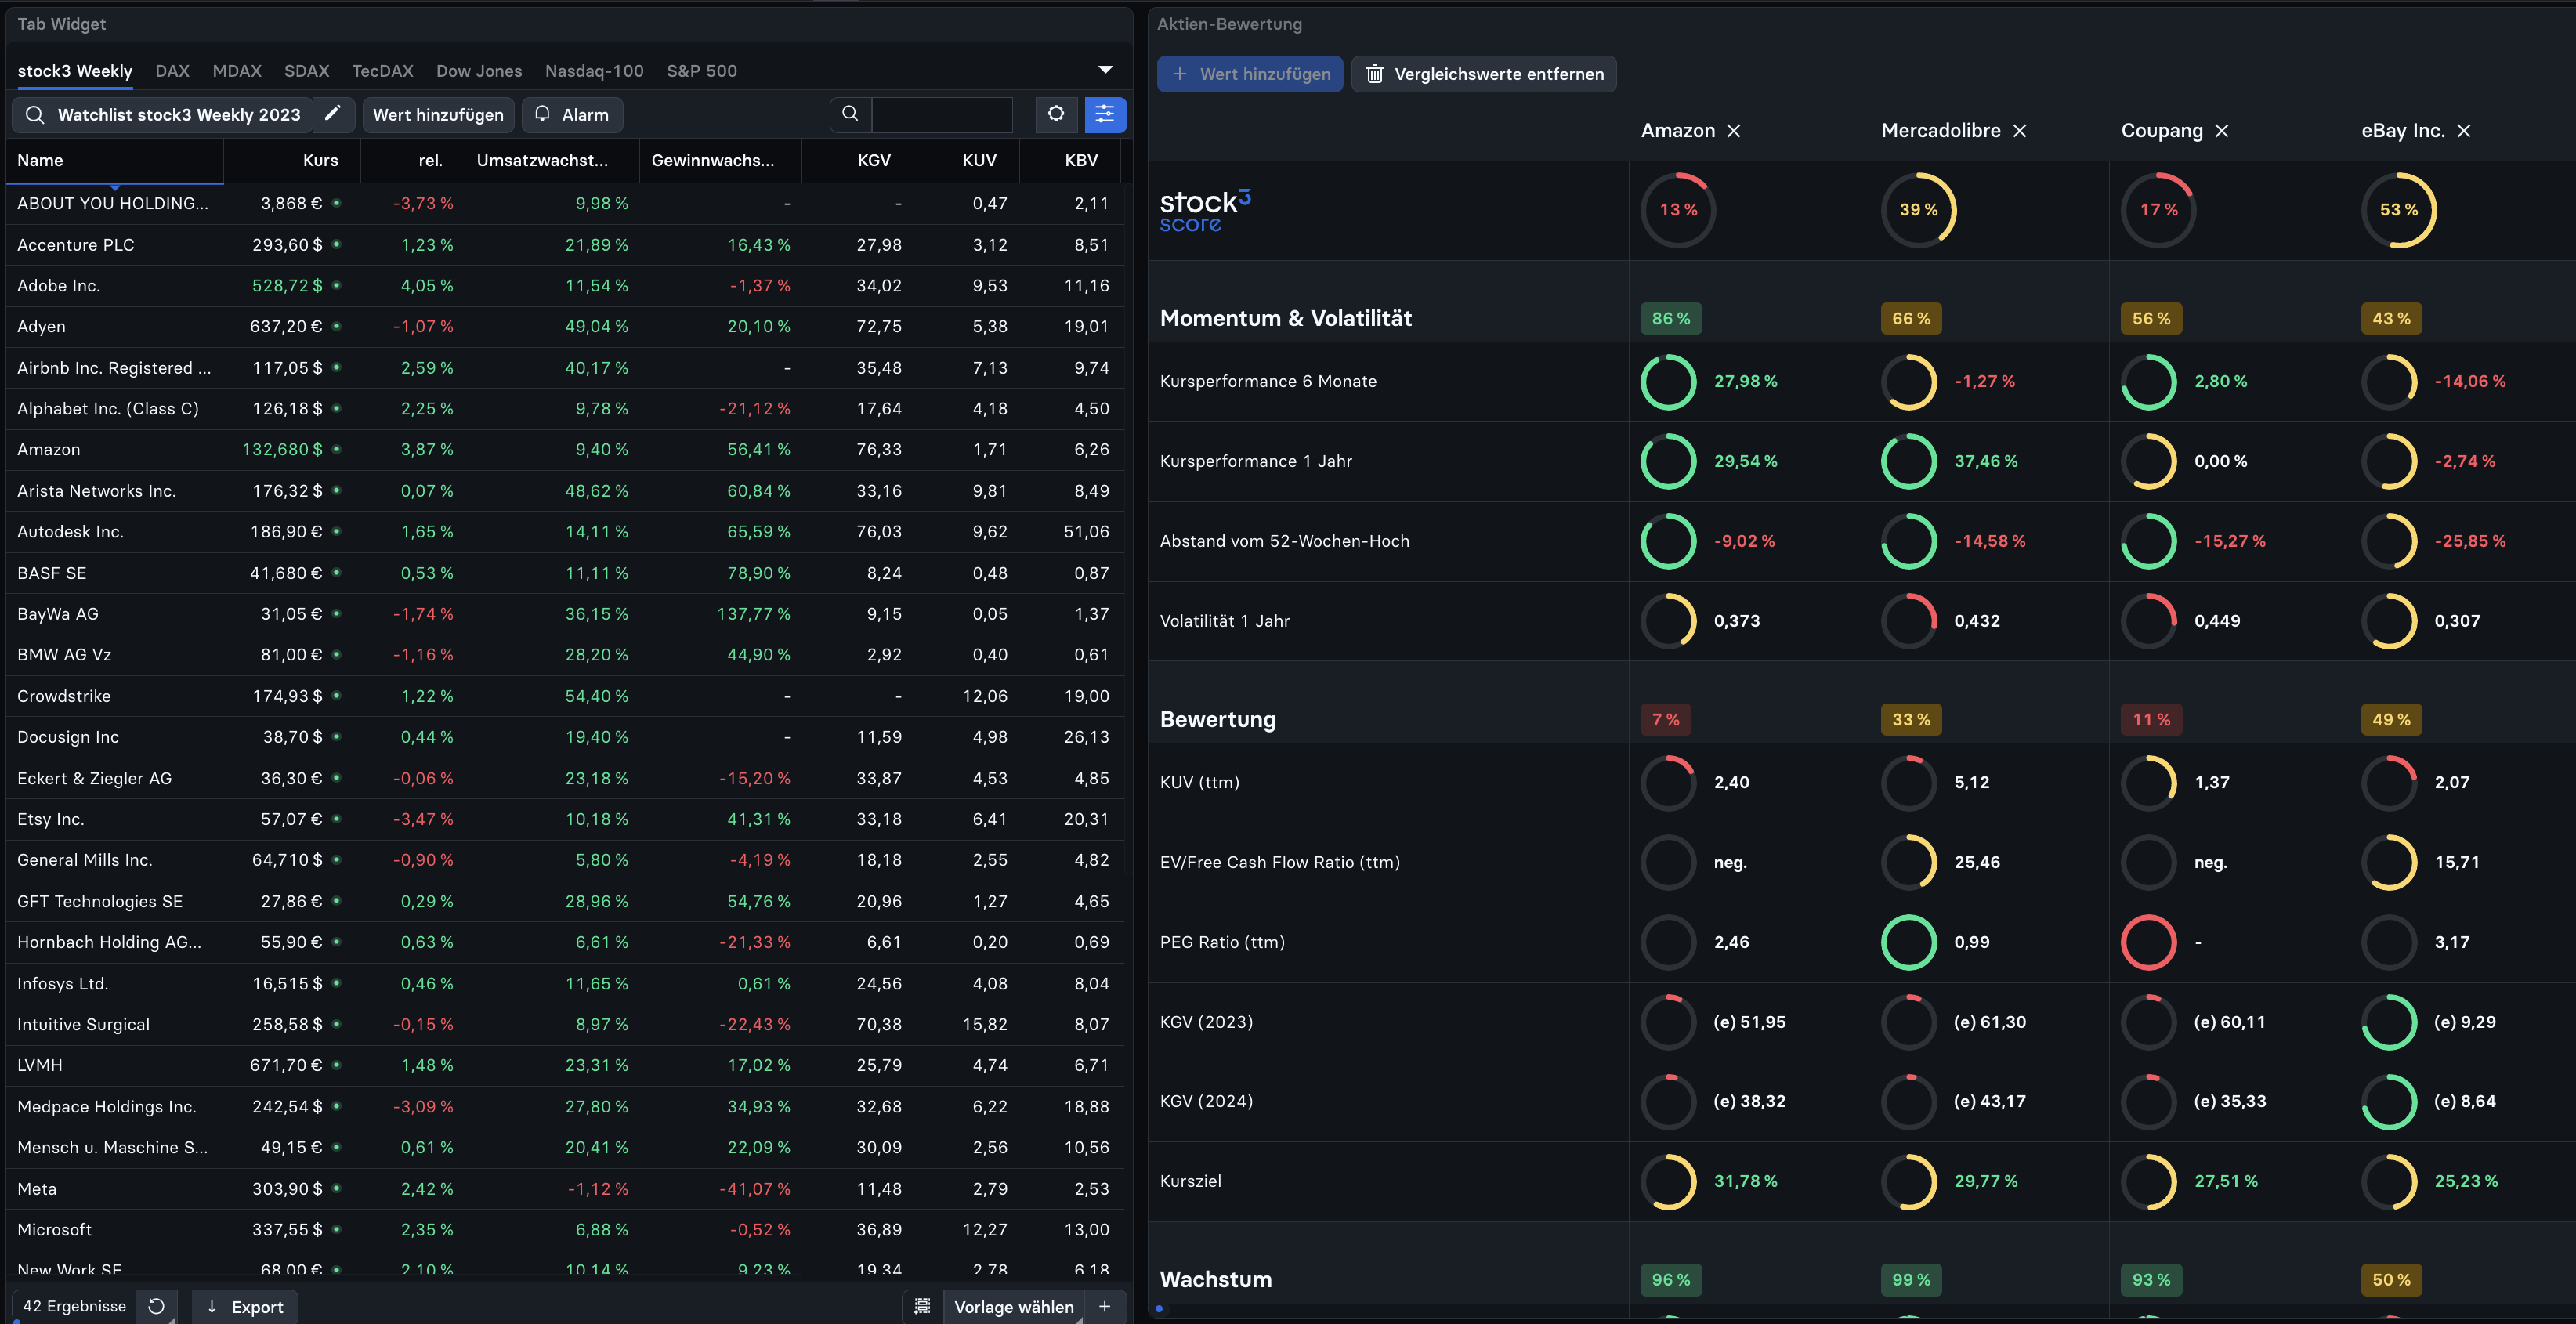Select Crowdstrike row in watchlist

click(565, 696)
